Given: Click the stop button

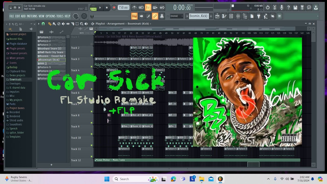Looking at the screenshot, I should 107,8.
